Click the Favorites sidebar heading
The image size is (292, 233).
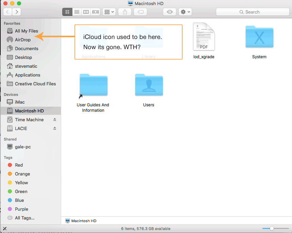12,23
